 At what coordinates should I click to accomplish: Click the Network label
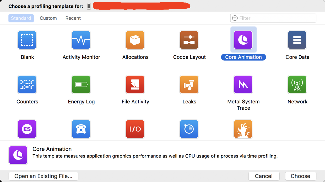297,102
